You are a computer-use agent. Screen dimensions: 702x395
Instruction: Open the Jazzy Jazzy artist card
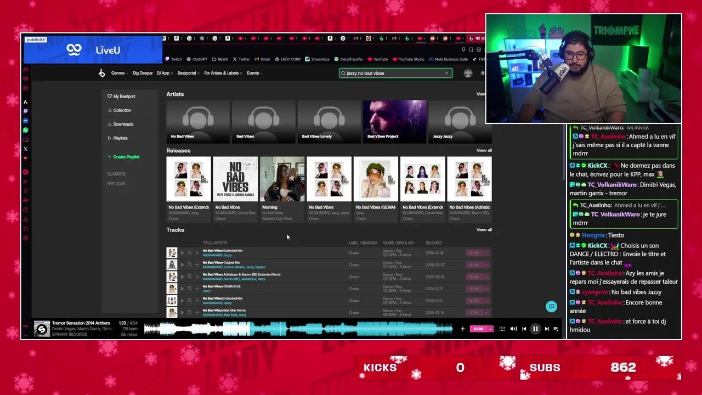click(460, 121)
